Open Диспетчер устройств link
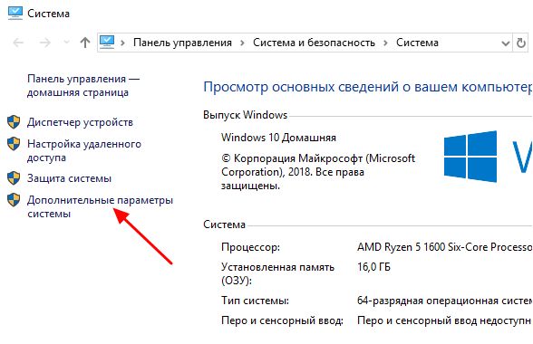Viewport: 533px width, 344px height. (x=80, y=122)
